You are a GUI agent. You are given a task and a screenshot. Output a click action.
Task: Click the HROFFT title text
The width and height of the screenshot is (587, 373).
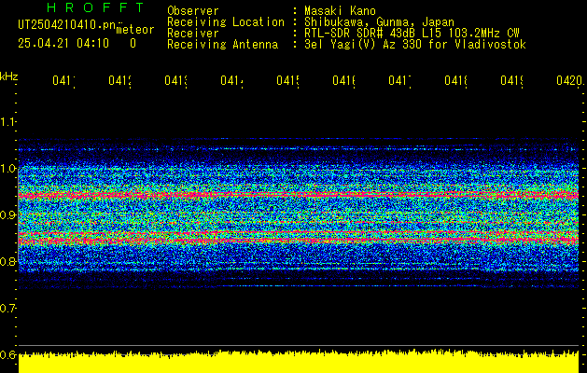tap(95, 7)
